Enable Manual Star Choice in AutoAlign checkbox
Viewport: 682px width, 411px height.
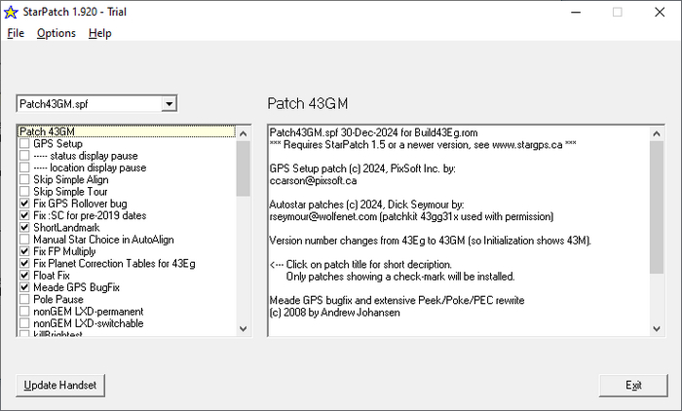(x=24, y=240)
